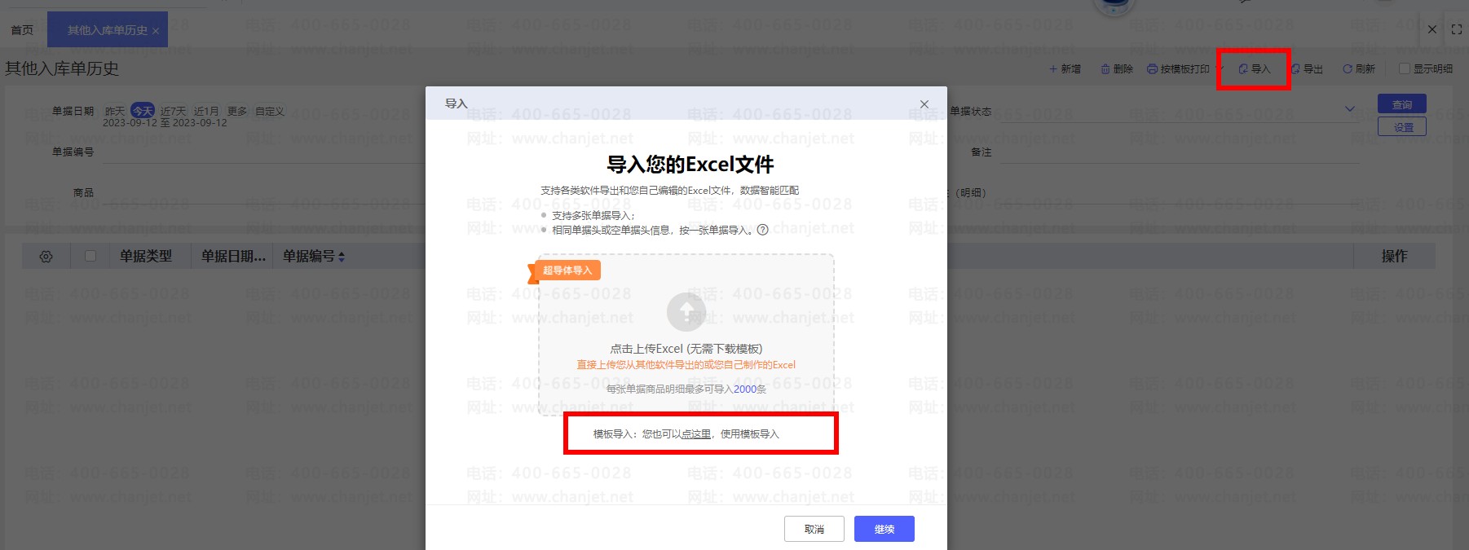1469x550 pixels.
Task: Close the 导入 dialog with the X
Action: click(x=924, y=103)
